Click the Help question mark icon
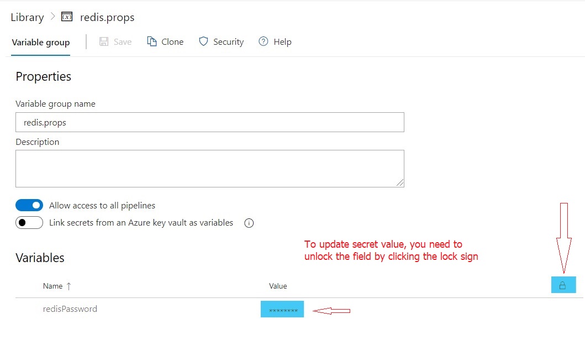The height and width of the screenshot is (350, 585). (x=263, y=42)
